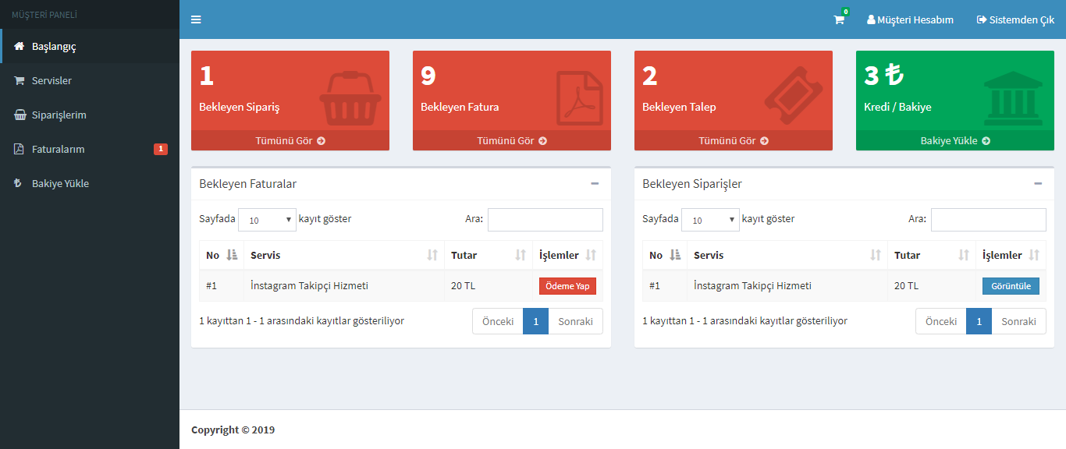Viewport: 1066px width, 449px height.
Task: Click Bakiye Yükle link on green card
Action: point(955,140)
